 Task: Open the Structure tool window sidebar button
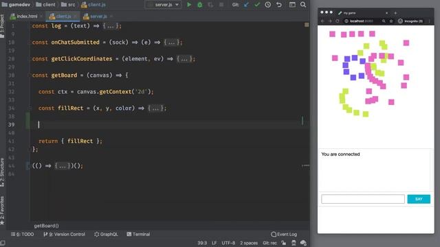(x=2, y=172)
